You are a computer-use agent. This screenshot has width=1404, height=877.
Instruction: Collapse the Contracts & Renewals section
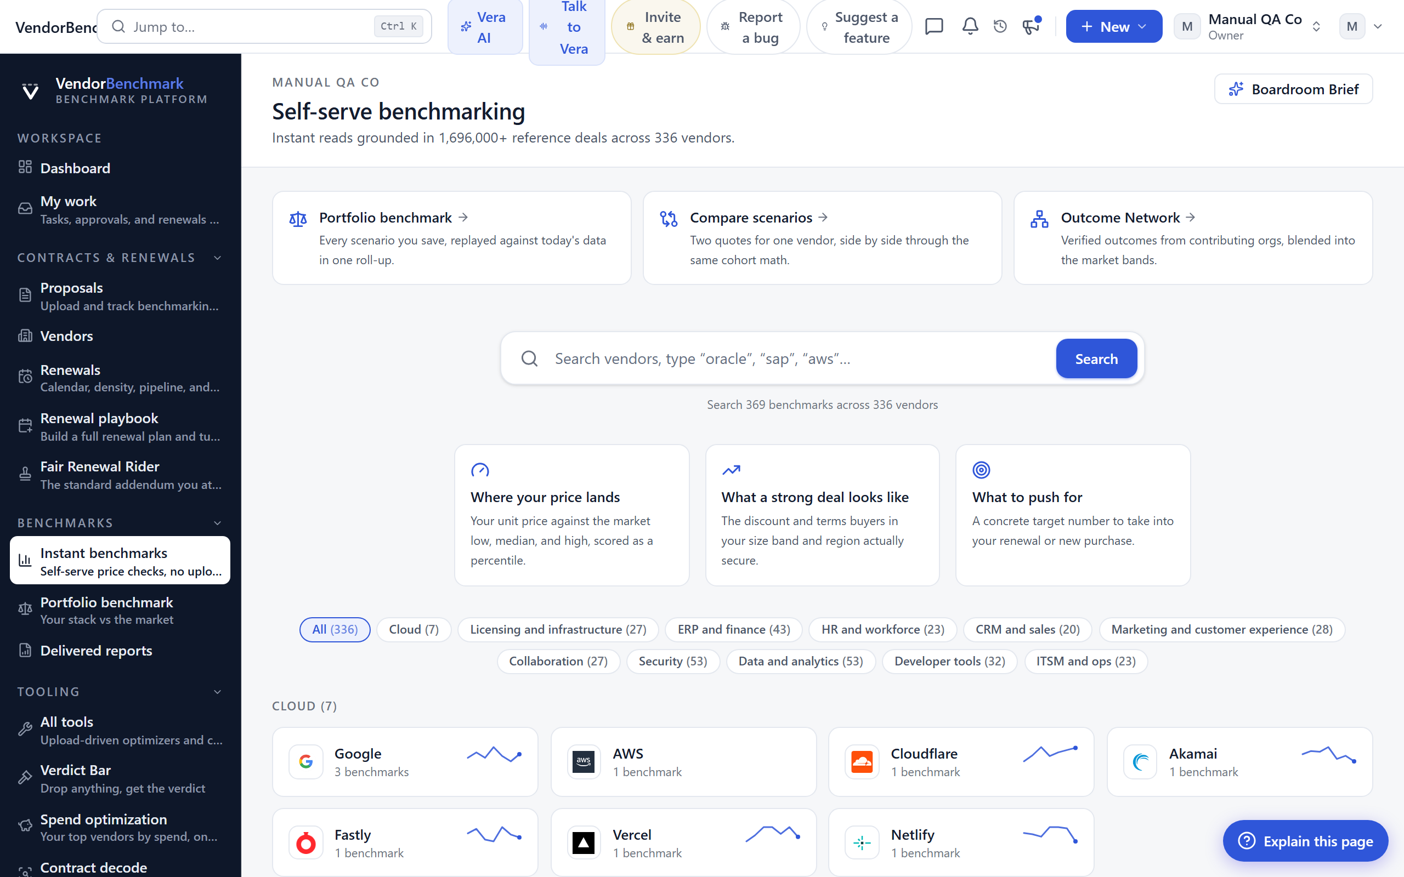pos(218,258)
